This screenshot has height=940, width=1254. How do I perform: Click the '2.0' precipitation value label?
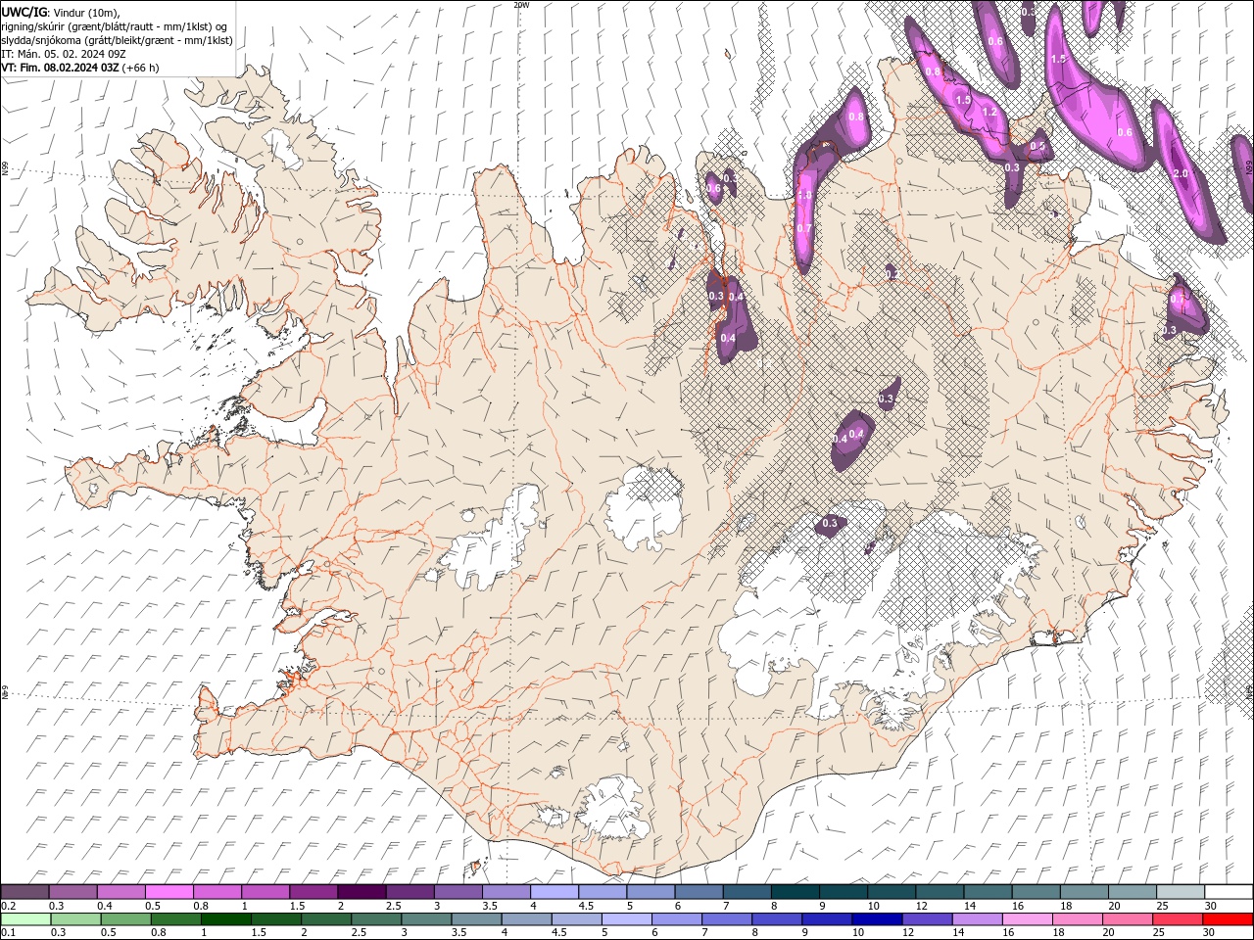tap(1181, 173)
